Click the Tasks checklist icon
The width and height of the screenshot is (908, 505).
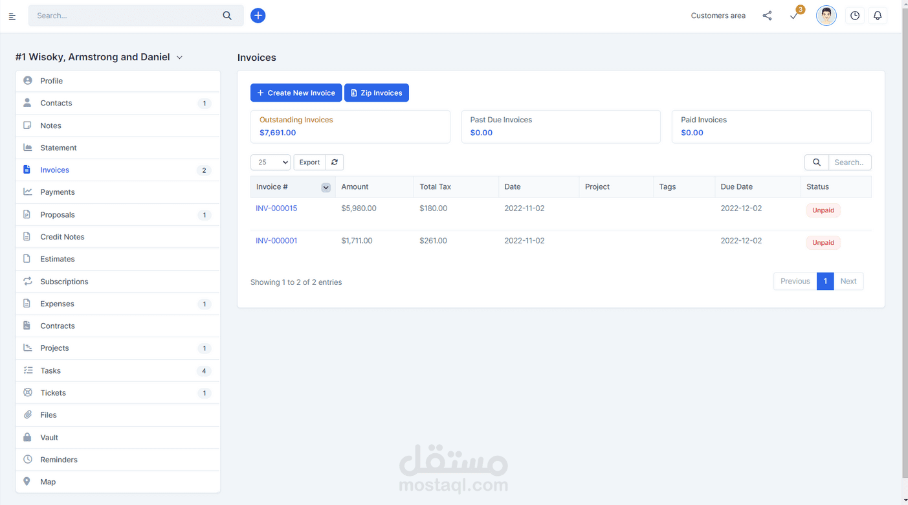[x=27, y=370]
